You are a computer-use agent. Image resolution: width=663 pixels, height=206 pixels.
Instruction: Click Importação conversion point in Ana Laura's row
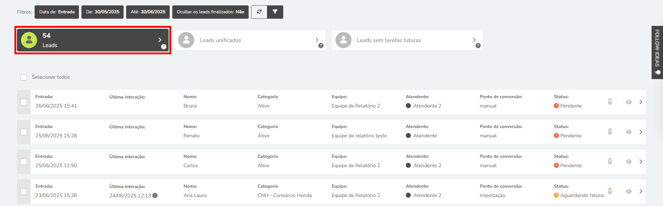(x=493, y=195)
